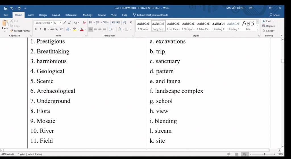Start a bulleted list
The image size is (291, 159).
(x=91, y=23)
